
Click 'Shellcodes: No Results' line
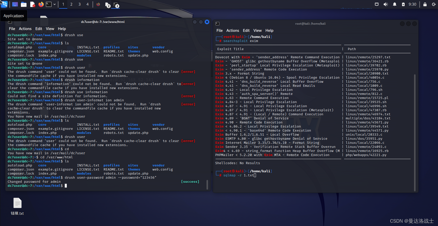pos(238,163)
